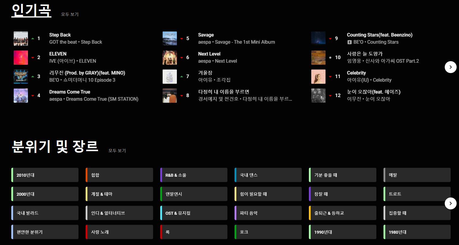459x245 pixels.
Task: Open album Savage - The 1st Mini Album
Action: (245, 42)
